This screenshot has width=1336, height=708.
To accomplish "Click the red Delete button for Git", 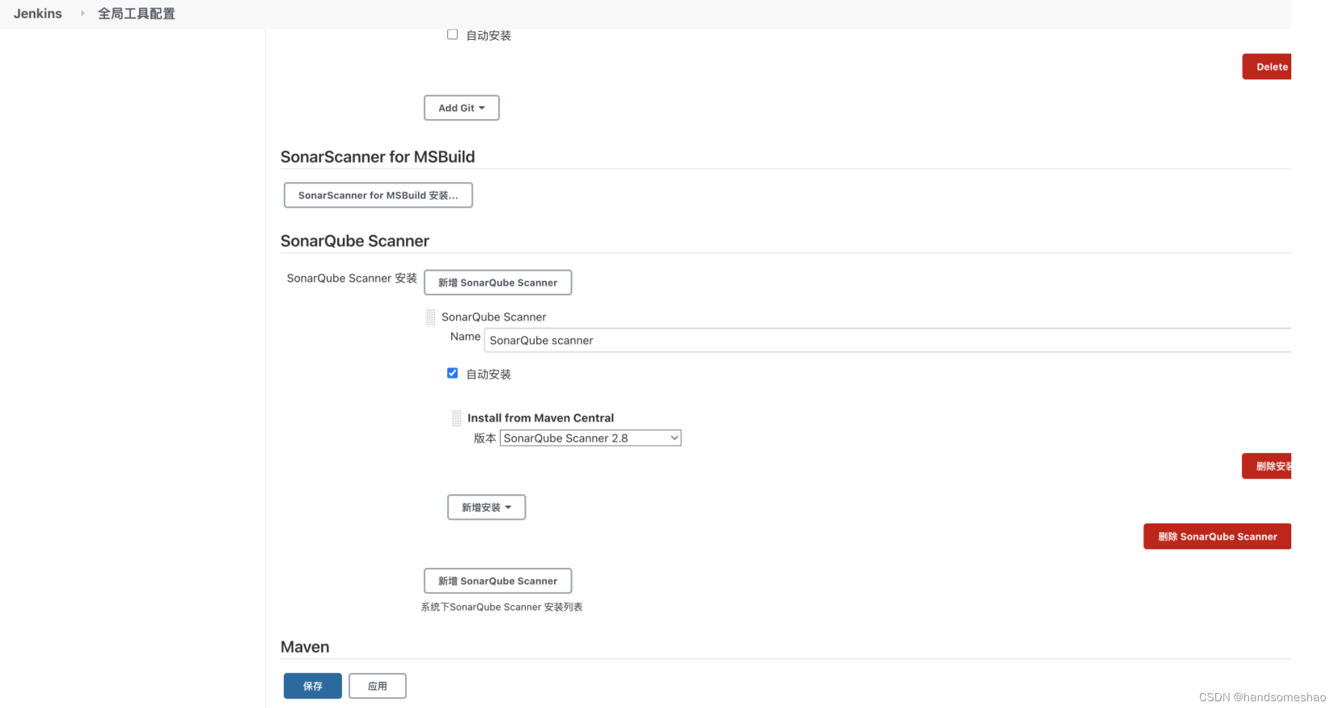I will 1266,66.
